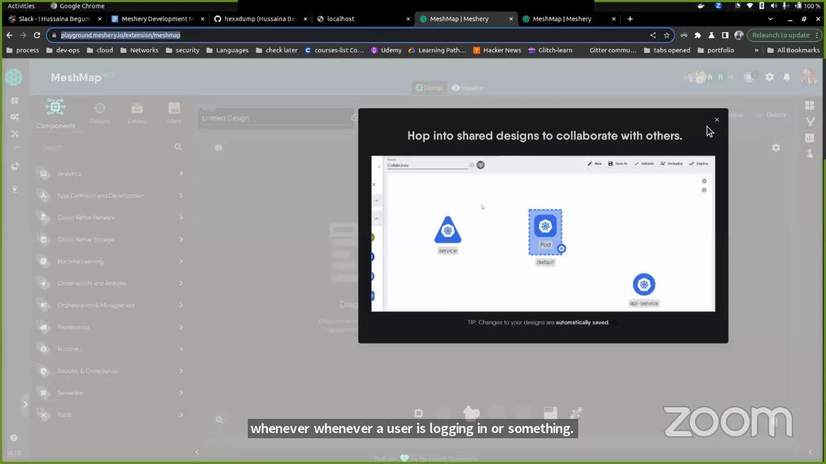This screenshot has width=826, height=464.
Task: Switch to hexxdump GitHub browser tab
Action: pos(260,19)
